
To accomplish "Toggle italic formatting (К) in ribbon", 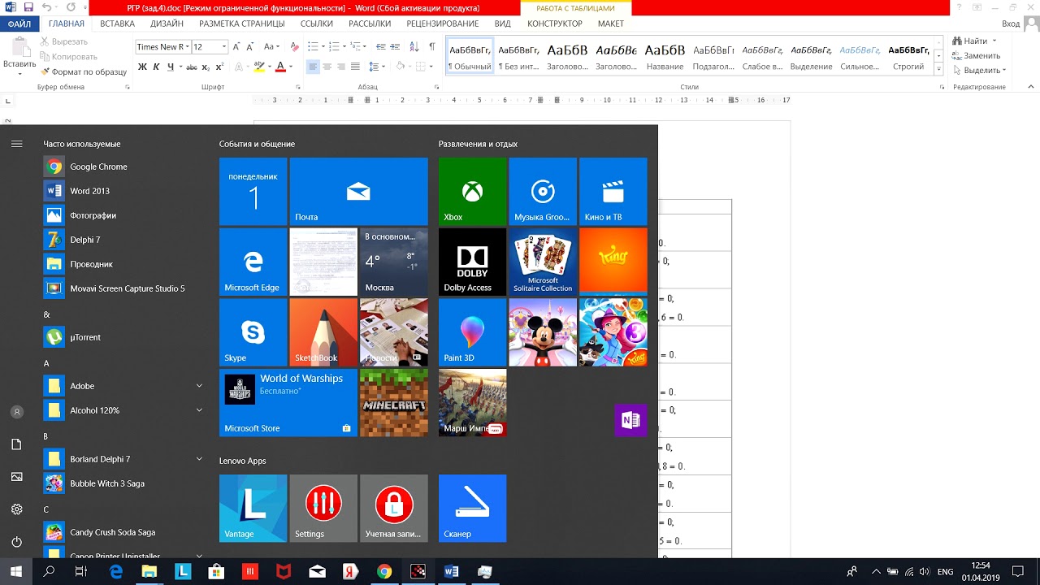I will [x=156, y=67].
